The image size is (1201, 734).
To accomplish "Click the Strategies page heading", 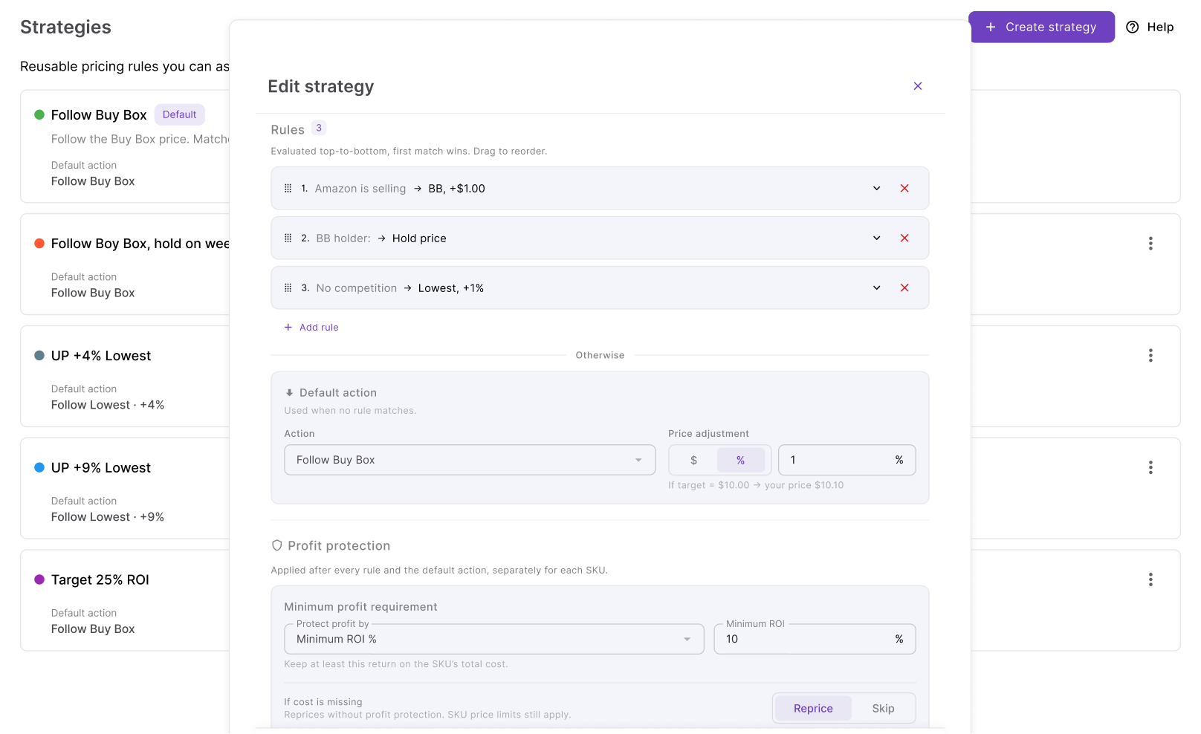I will coord(65,27).
